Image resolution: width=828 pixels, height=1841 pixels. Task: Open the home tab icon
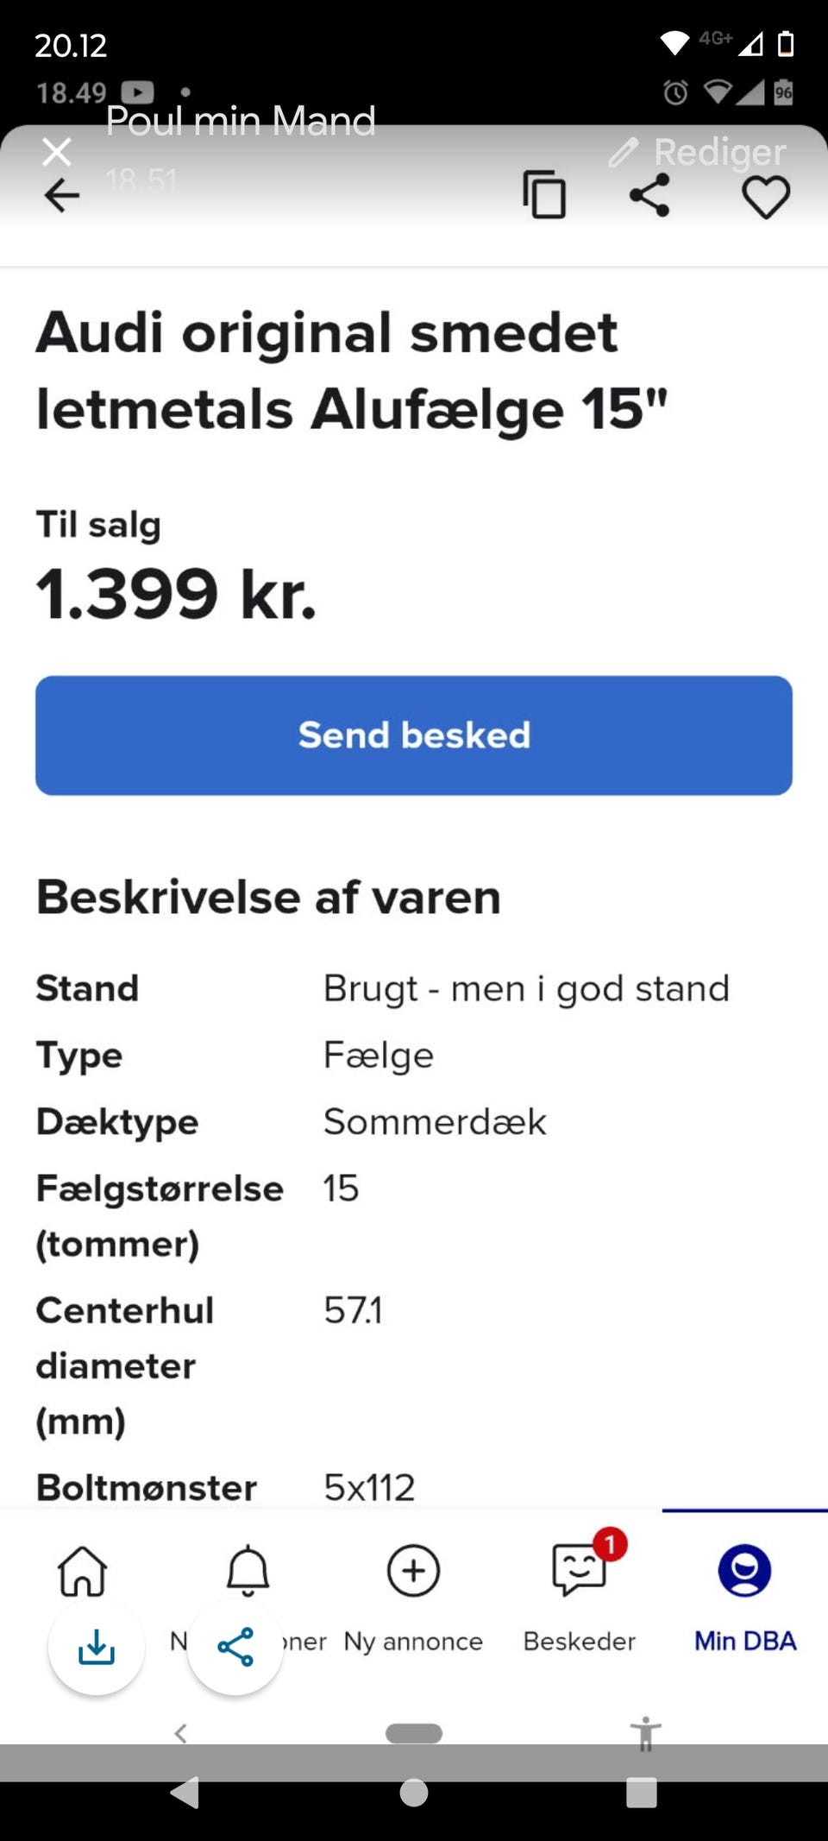[x=82, y=1571]
